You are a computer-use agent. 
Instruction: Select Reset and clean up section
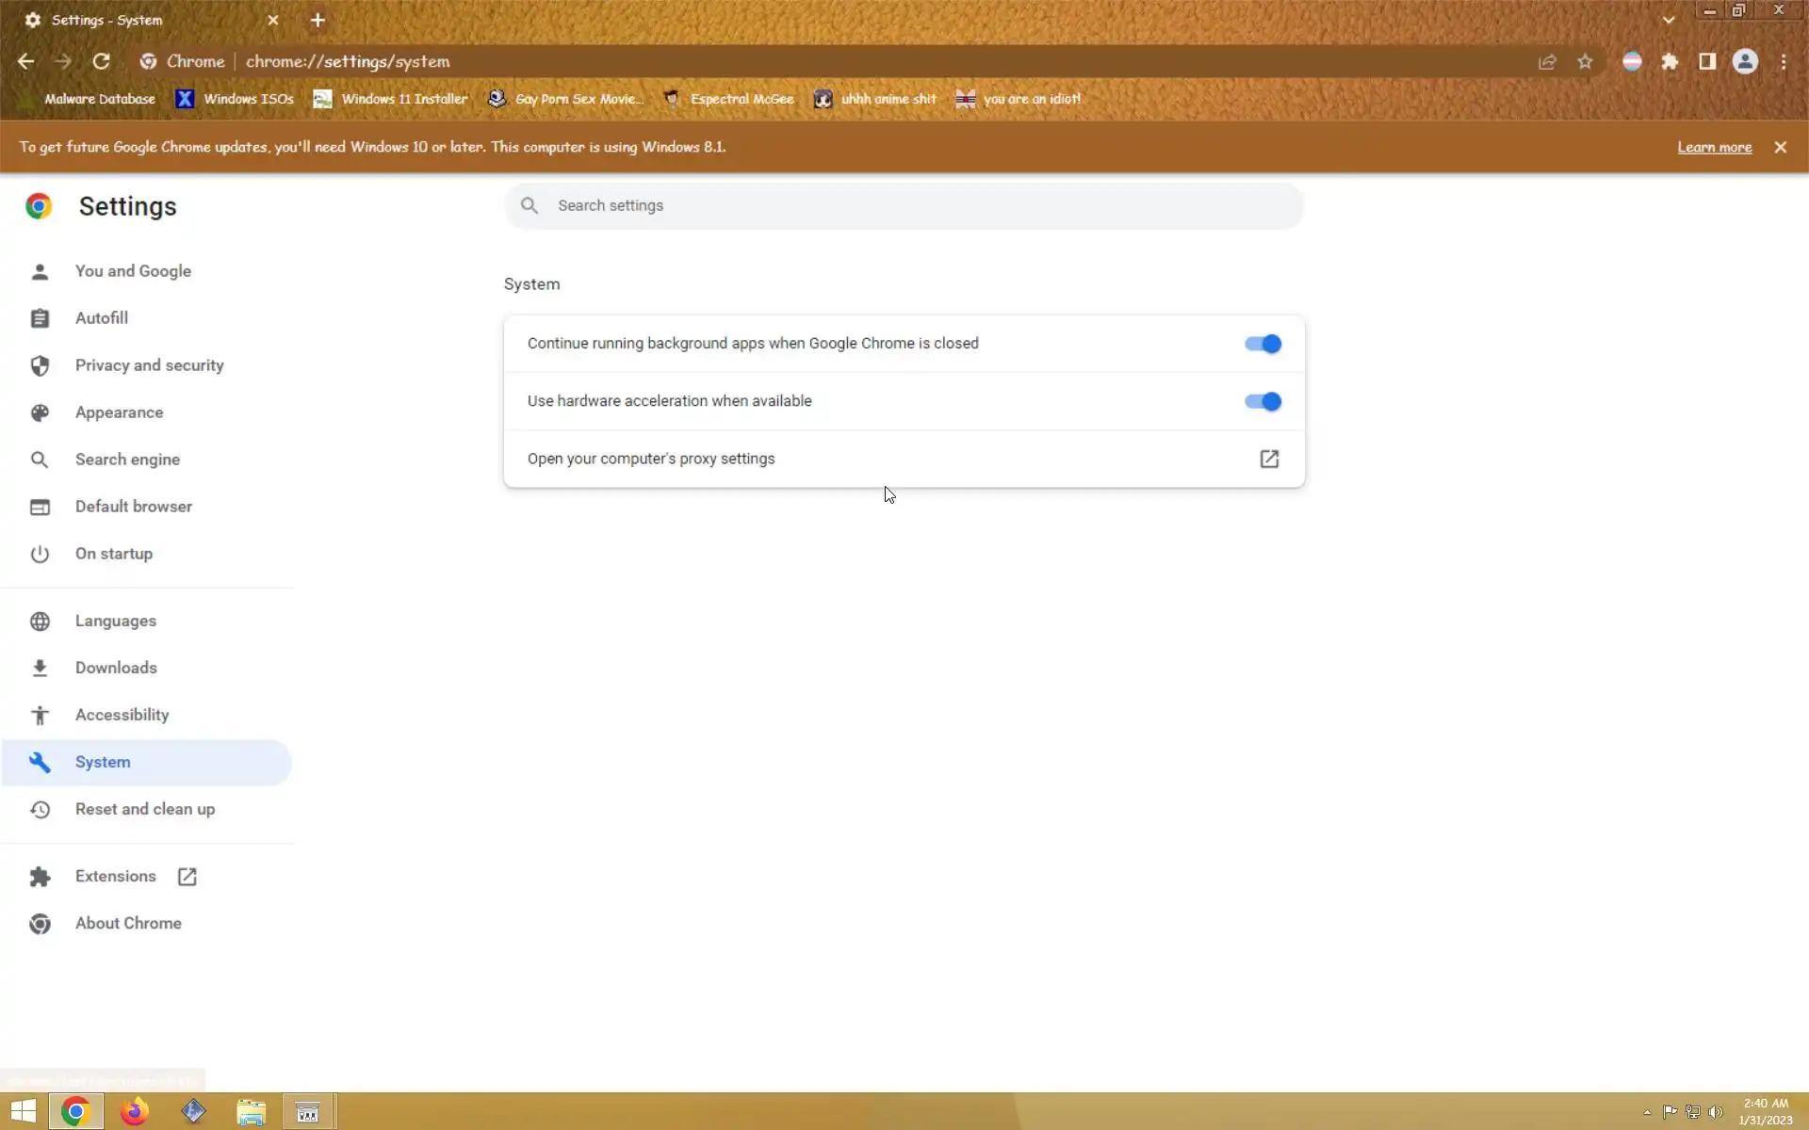pos(144,809)
